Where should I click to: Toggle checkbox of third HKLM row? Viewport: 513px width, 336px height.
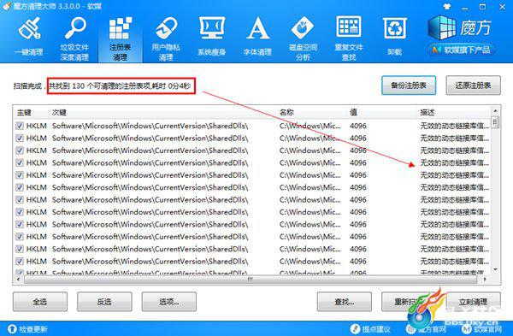pos(20,150)
